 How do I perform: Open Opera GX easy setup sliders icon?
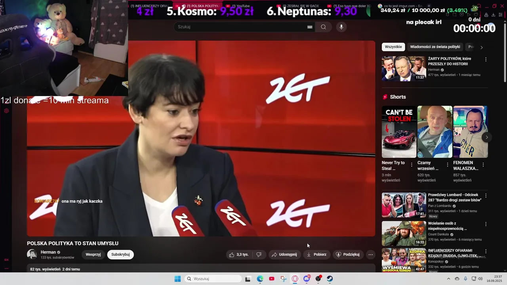500,15
